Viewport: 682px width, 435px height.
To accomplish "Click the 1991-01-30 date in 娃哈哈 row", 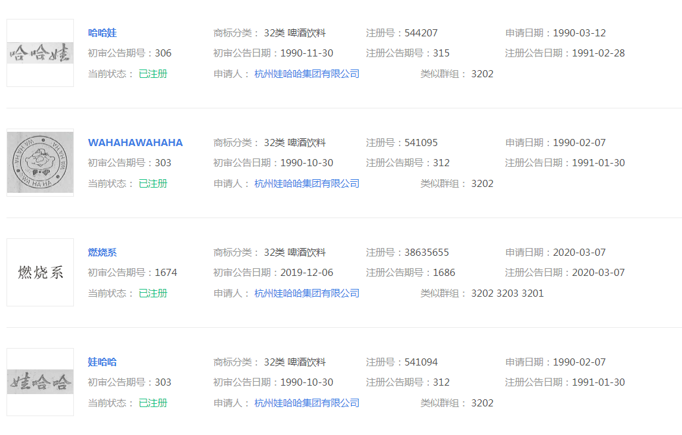I will click(x=598, y=382).
